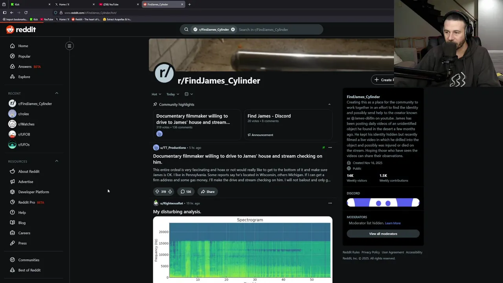Click the subreddit avatar icon
Screen dimensions: 503x283
pyautogui.click(x=164, y=73)
